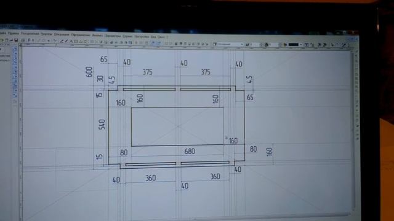Select the 600 vertical dimension label
The height and width of the screenshot is (221, 394).
pos(89,72)
